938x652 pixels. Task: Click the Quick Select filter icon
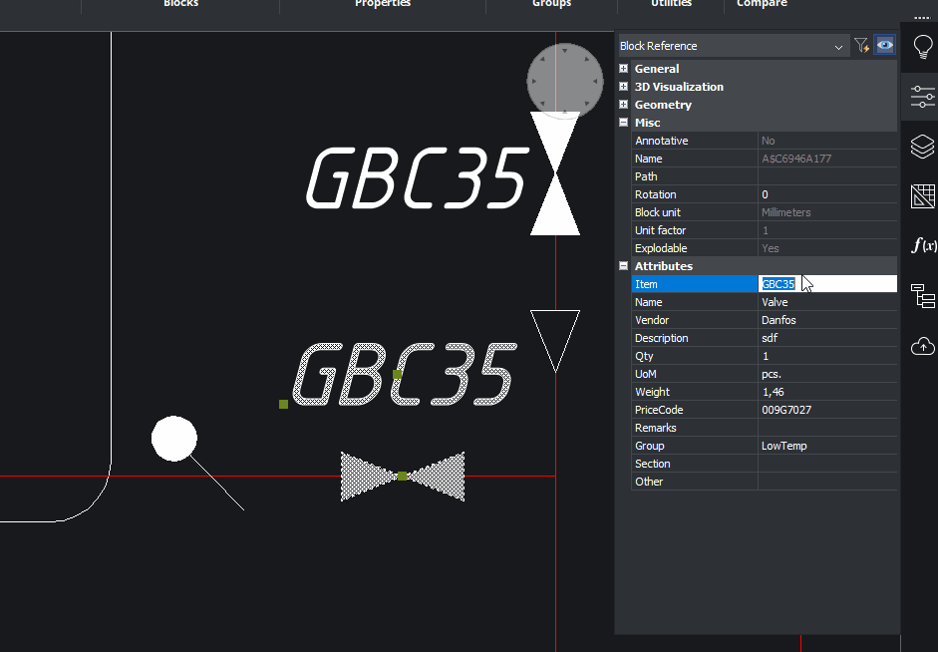(861, 46)
